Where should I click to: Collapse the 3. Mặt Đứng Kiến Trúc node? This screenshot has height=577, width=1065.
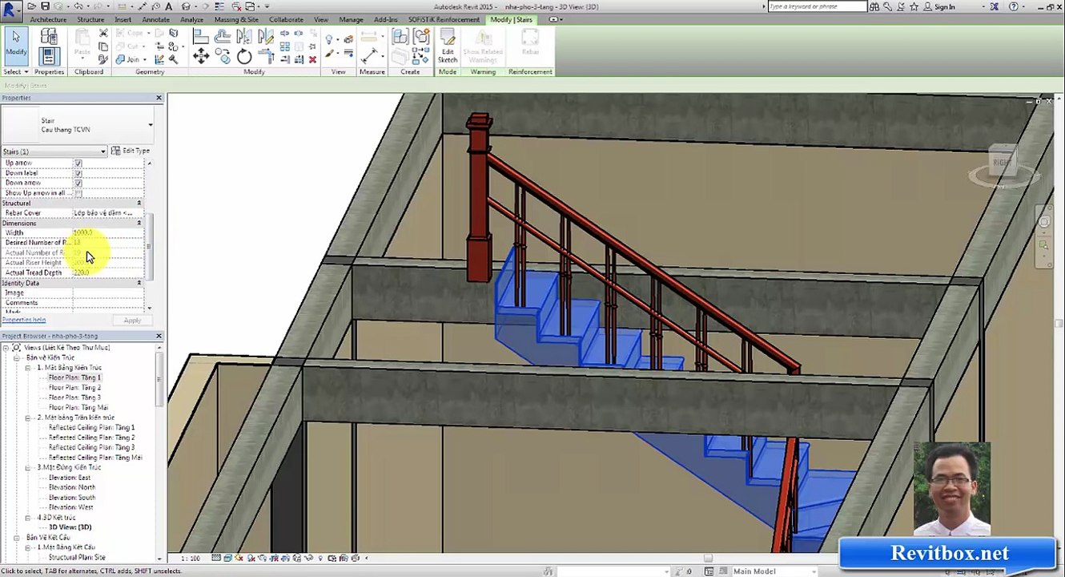tap(28, 468)
